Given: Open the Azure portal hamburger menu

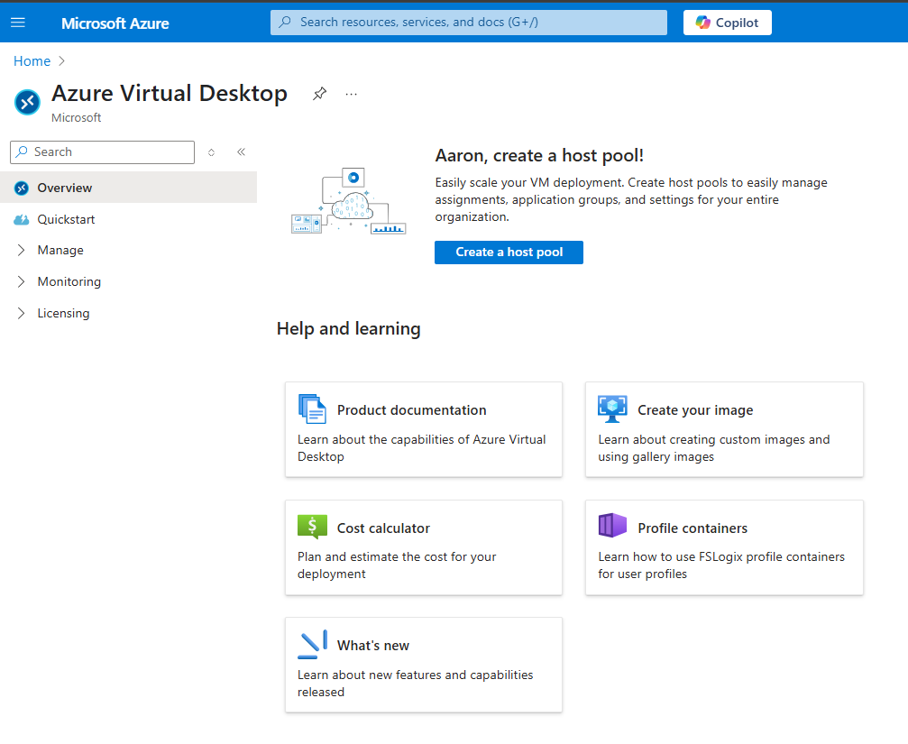Looking at the screenshot, I should click(x=18, y=23).
